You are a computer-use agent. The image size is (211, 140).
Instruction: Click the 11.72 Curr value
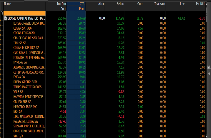click(140, 18)
